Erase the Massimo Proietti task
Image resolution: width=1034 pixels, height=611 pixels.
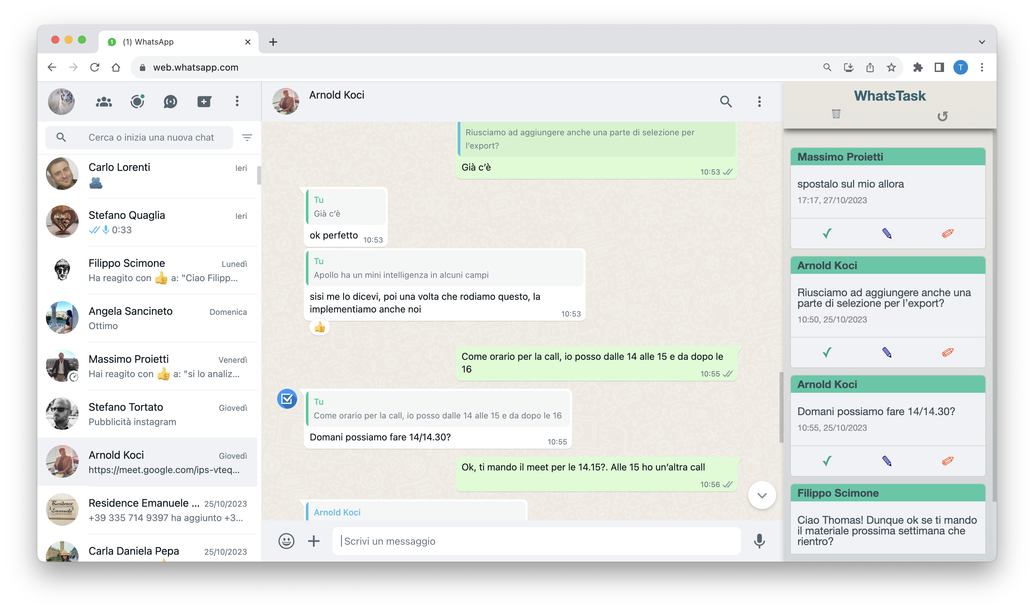click(947, 234)
